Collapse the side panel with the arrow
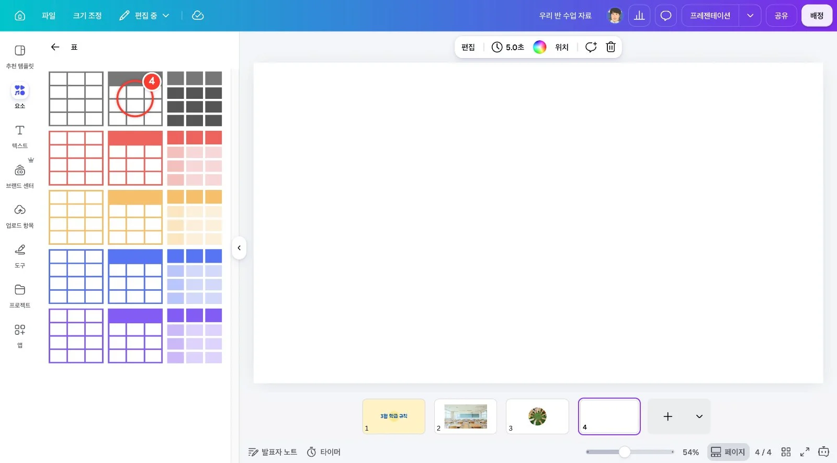The width and height of the screenshot is (837, 463). (239, 248)
